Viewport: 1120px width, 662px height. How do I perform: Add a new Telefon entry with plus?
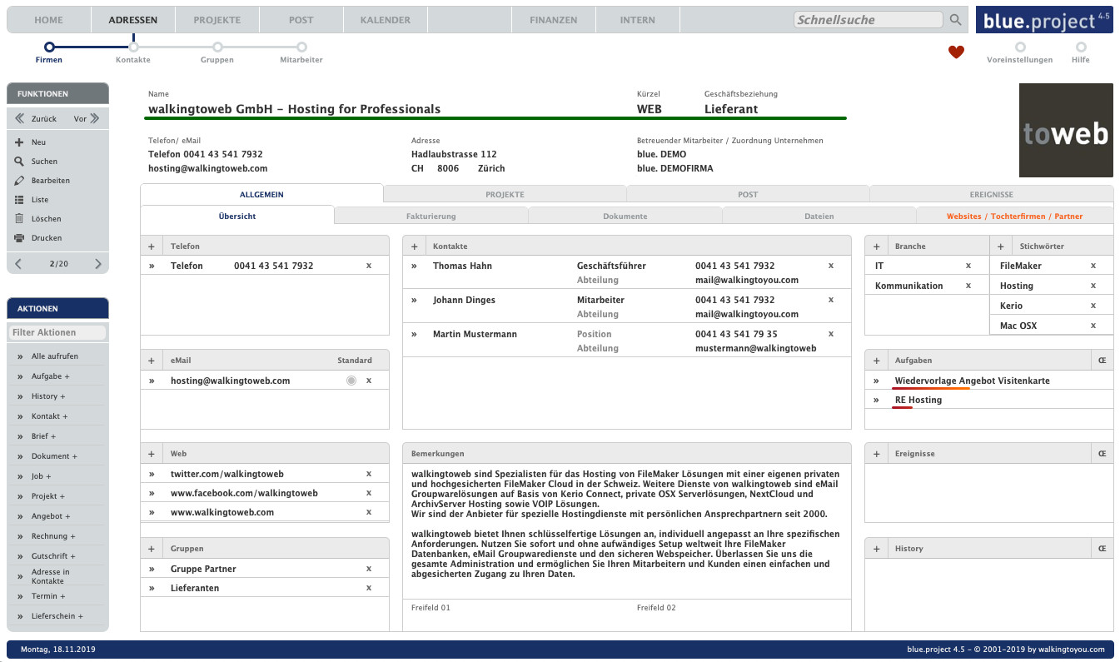[x=152, y=246]
